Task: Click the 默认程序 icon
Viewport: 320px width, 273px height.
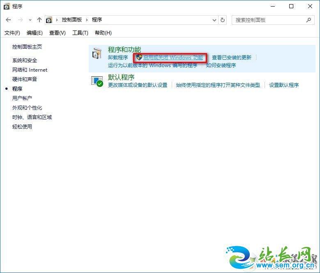Action: click(97, 82)
